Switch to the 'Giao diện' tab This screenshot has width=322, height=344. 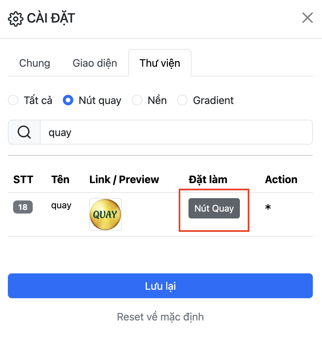click(95, 63)
